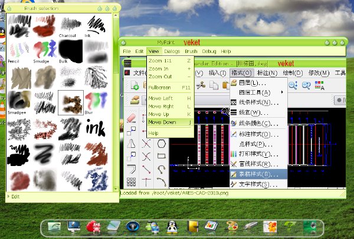Click the layers icon below CAD toolbar
The width and height of the screenshot is (354, 239).
[x=135, y=100]
